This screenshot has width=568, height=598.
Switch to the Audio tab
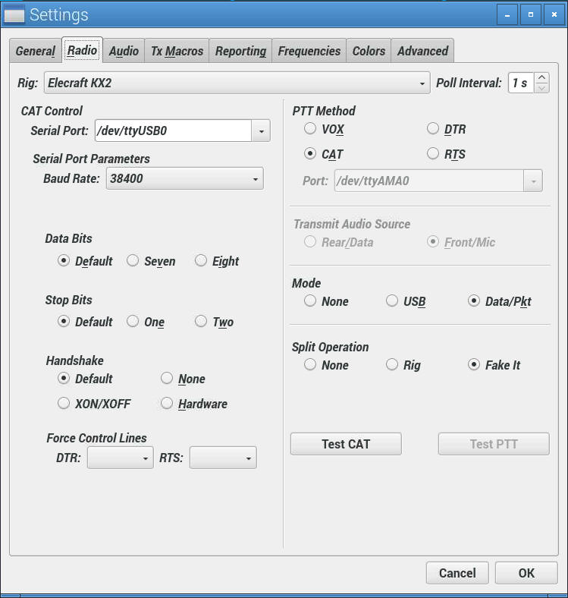(124, 51)
